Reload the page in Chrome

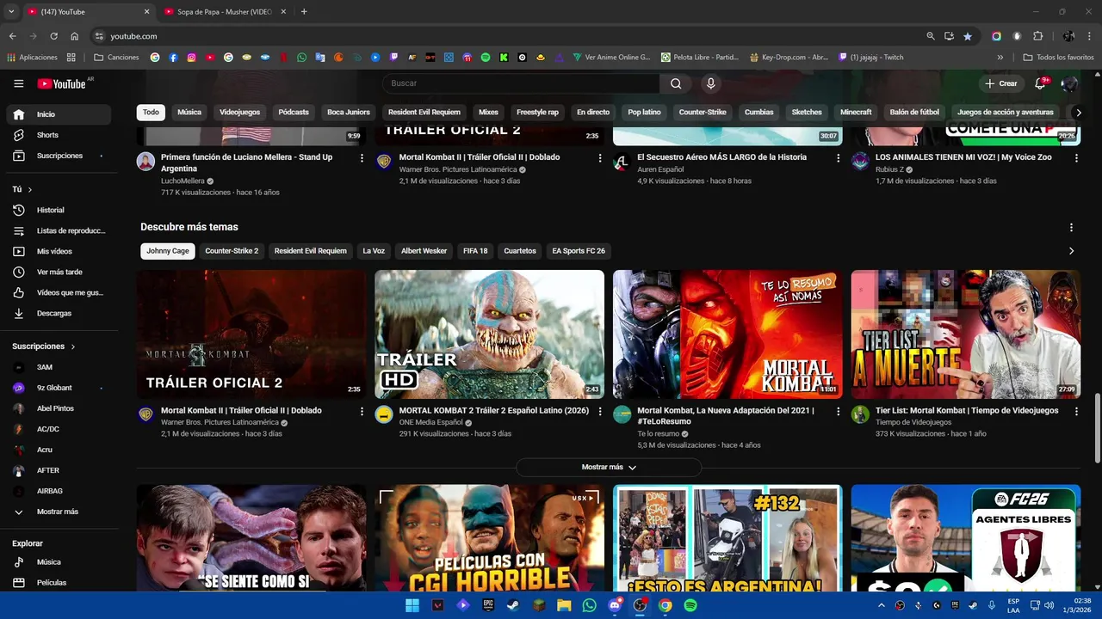[x=53, y=36]
